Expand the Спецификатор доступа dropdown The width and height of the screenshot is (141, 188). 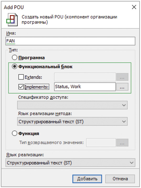tap(72, 105)
